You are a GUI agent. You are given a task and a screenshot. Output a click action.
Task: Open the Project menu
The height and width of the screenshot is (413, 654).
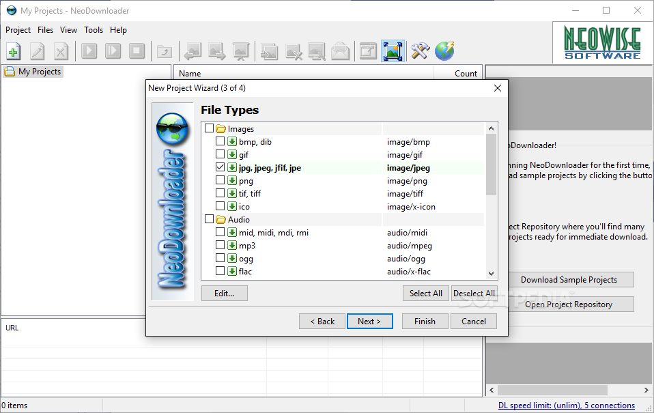(18, 30)
